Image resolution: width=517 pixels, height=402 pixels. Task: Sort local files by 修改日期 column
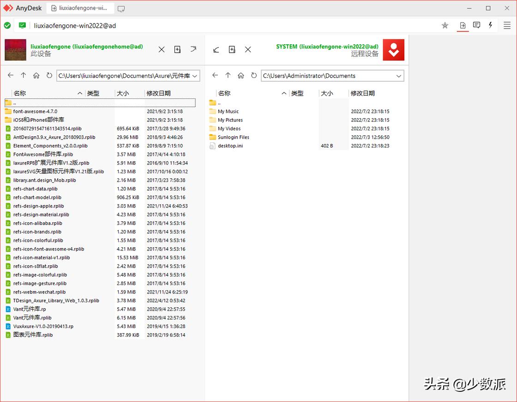click(158, 93)
